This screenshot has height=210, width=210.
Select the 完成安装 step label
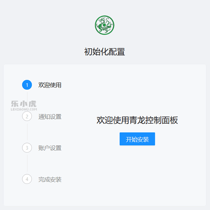50,179
